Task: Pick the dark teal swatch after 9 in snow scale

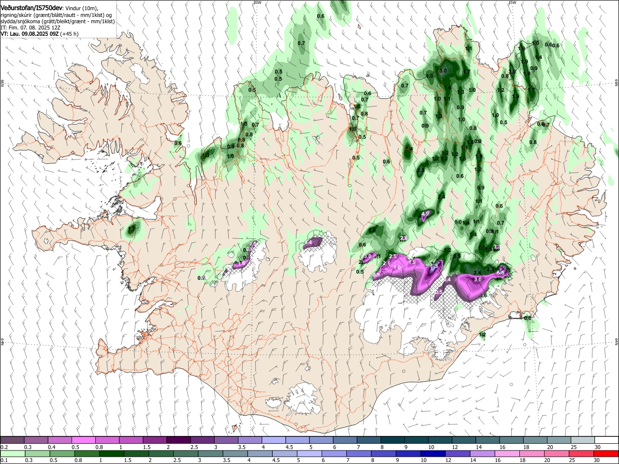Action: pos(416,440)
